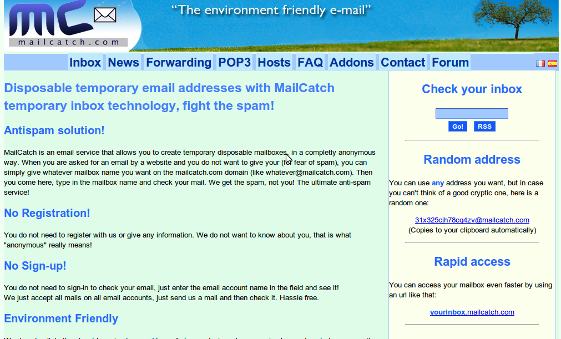Click the MailCatch logo
This screenshot has width=561, height=339.
point(68,24)
